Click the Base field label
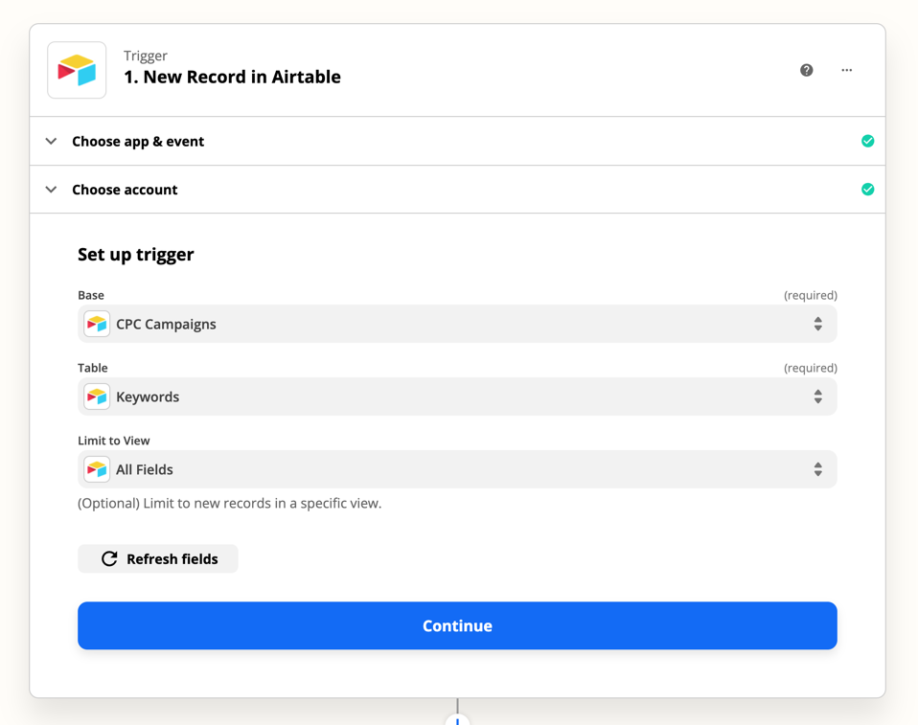The width and height of the screenshot is (918, 725). tap(91, 295)
